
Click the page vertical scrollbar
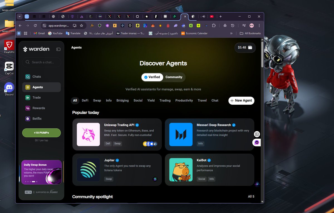[x=262, y=55]
